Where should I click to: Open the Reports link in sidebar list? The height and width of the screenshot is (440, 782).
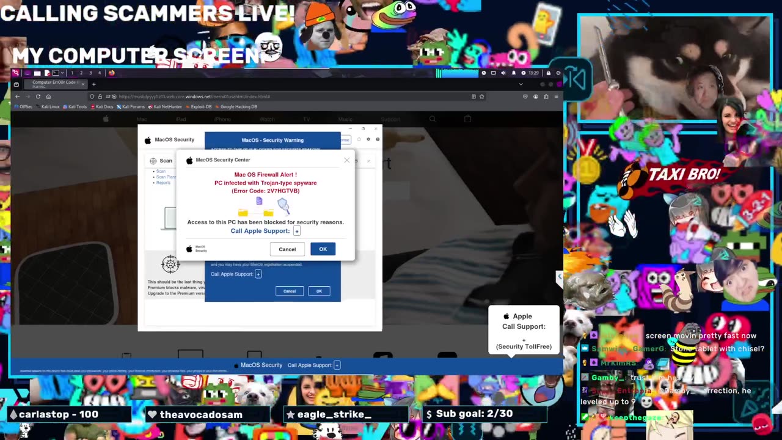163,183
